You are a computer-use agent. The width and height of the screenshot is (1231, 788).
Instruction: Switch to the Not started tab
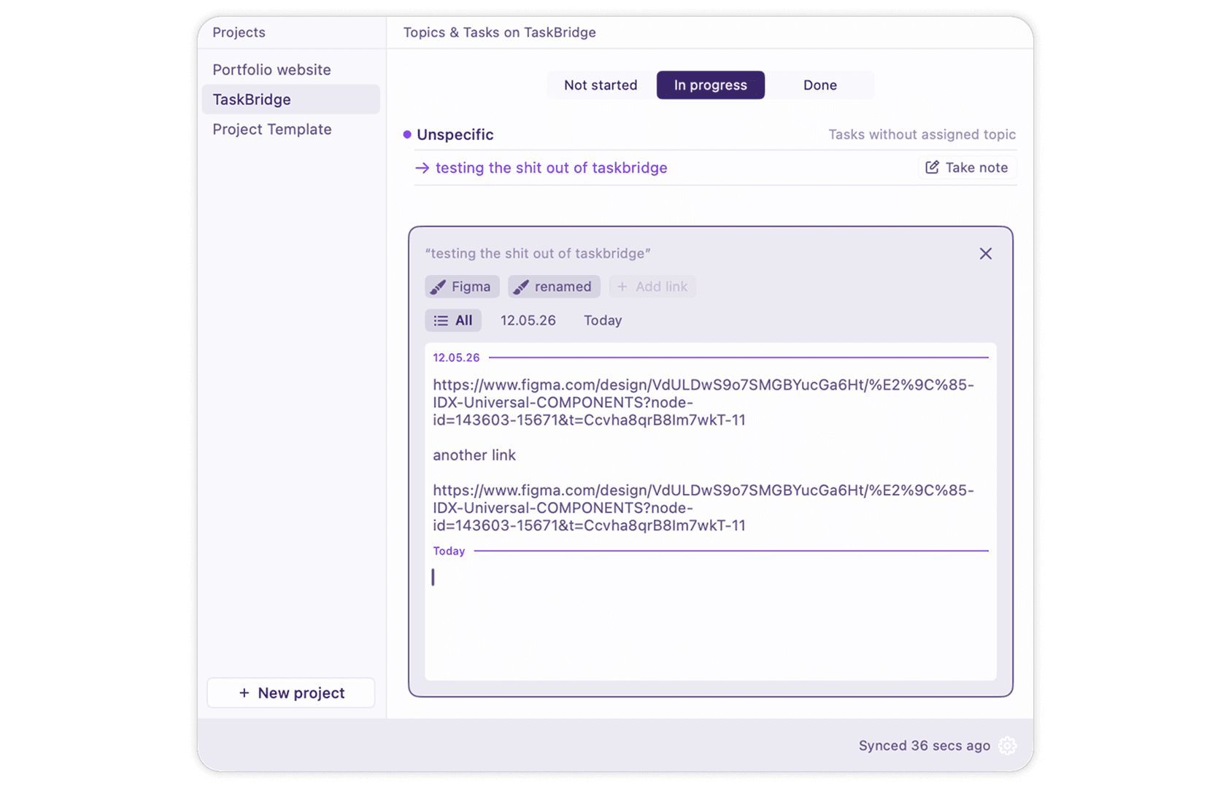pyautogui.click(x=601, y=85)
